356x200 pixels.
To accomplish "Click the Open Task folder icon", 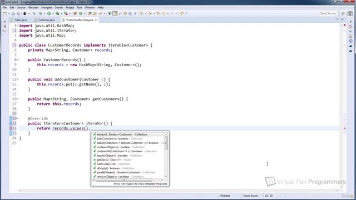I will click(x=95, y=13).
